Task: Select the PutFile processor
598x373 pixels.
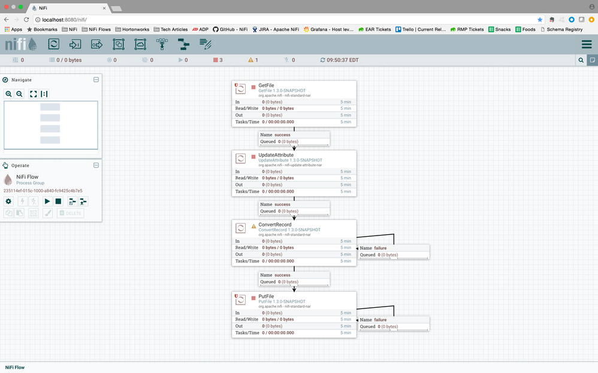Action: [x=294, y=314]
